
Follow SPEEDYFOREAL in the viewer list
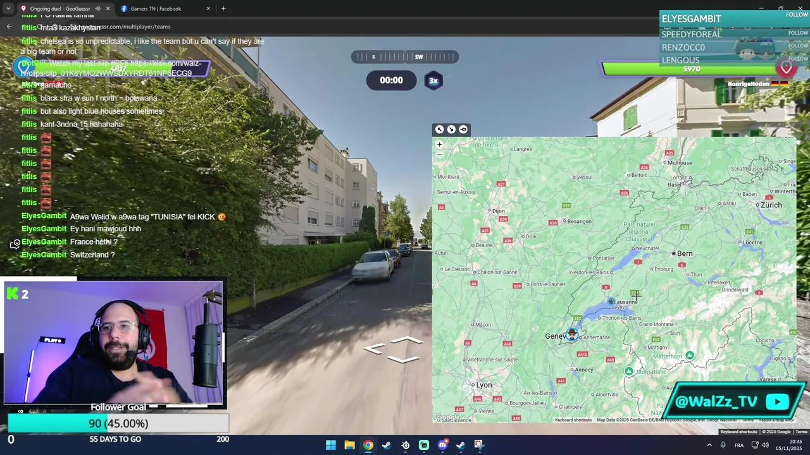coord(798,33)
